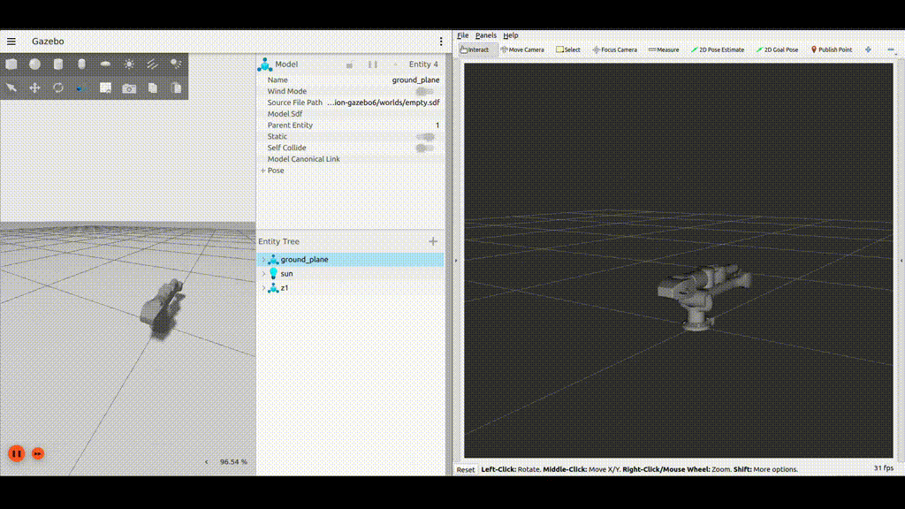Toggle the Static switch
The image size is (905, 509).
(x=425, y=137)
